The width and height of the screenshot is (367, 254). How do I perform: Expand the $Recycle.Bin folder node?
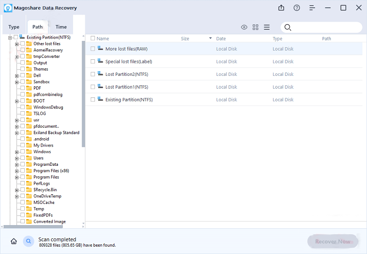point(17,190)
